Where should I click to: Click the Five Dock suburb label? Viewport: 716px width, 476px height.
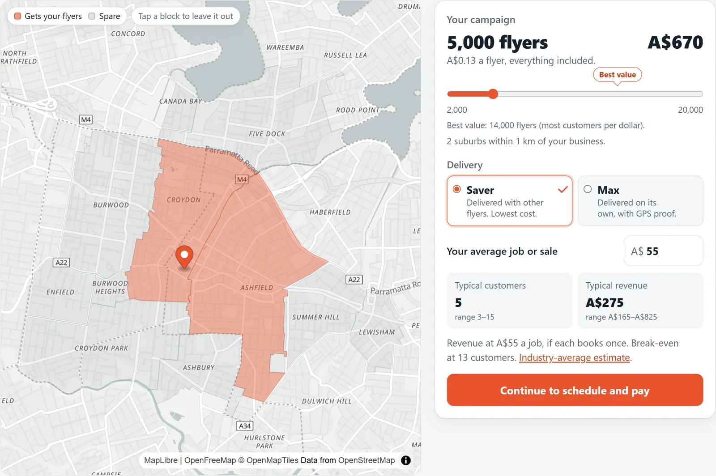point(267,134)
